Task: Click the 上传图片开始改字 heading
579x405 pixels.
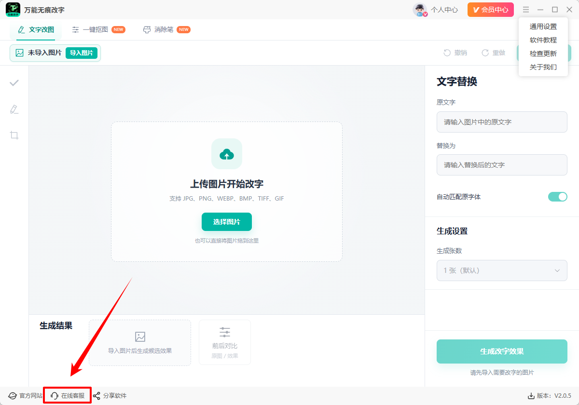Action: [x=227, y=184]
